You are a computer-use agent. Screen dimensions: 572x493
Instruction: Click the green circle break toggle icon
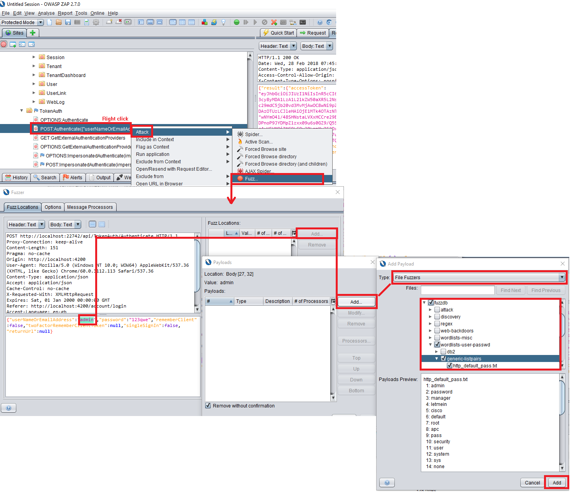click(x=237, y=22)
